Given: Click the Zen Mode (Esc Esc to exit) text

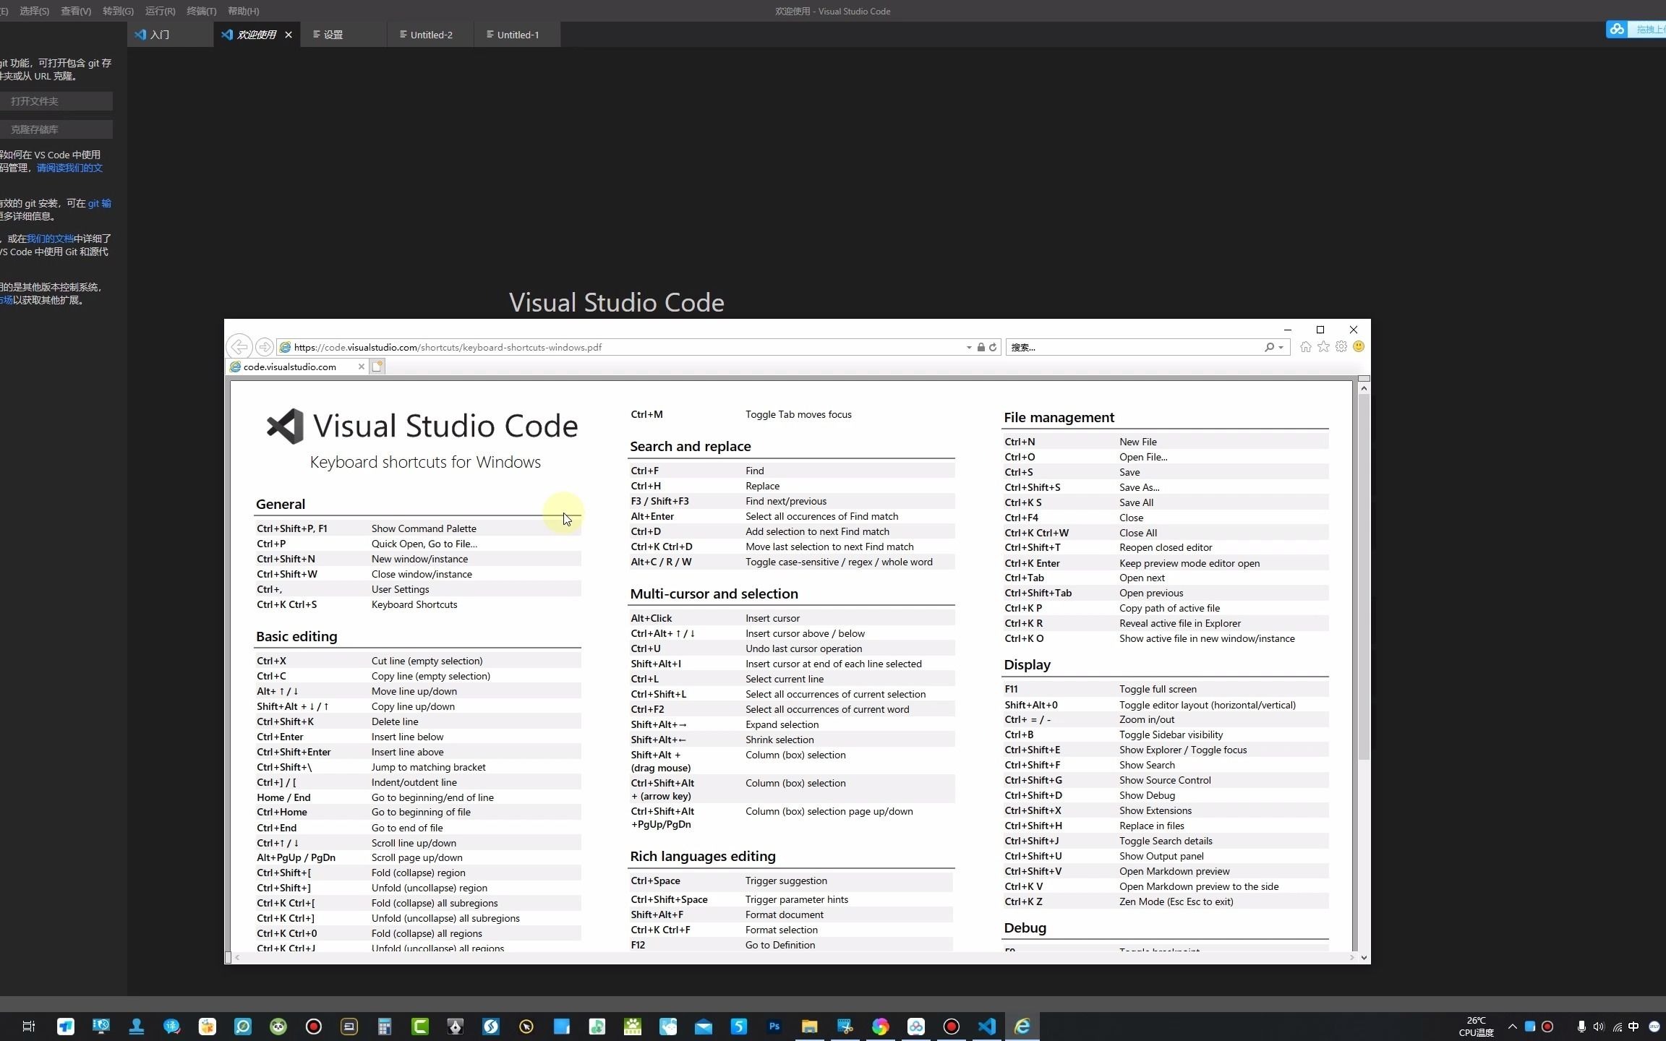Looking at the screenshot, I should (1176, 901).
